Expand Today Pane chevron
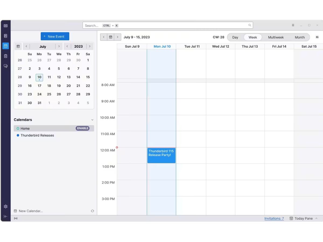Viewport: 323px width, 242px height. coord(316,218)
